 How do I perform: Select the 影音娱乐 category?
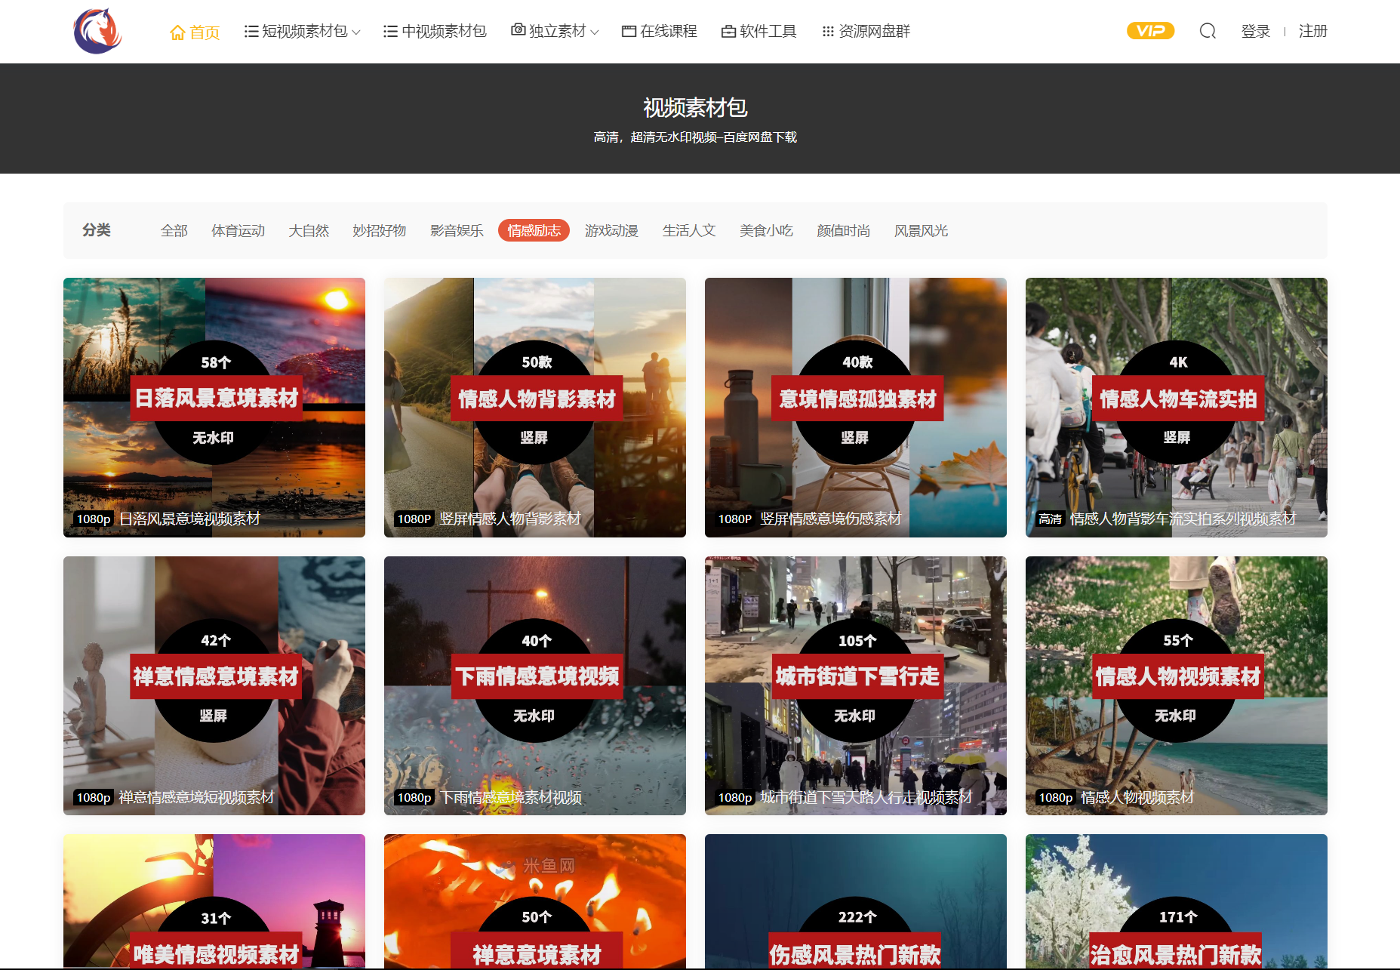(457, 230)
